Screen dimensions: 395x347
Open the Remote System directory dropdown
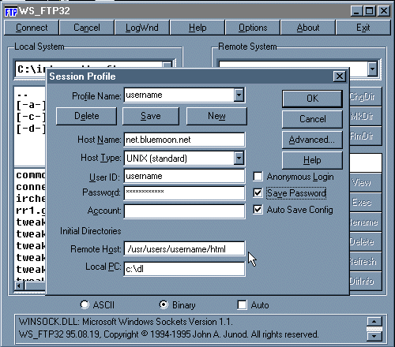click(372, 69)
